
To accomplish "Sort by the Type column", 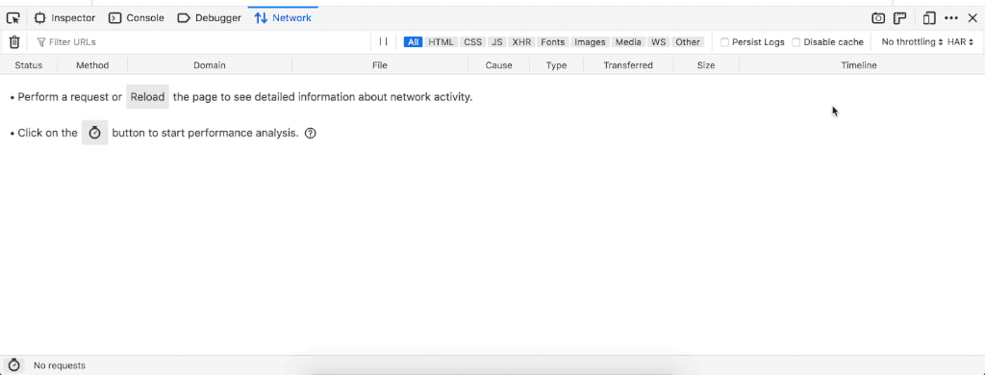I will (557, 65).
